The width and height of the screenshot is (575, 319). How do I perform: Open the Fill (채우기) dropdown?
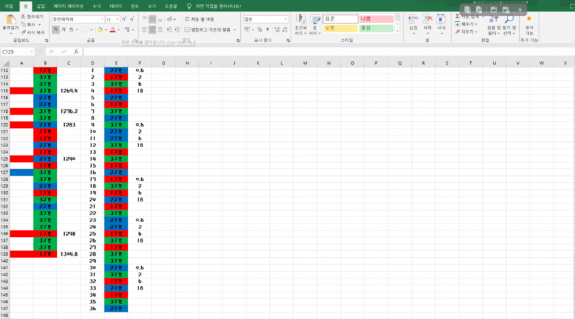tap(466, 24)
